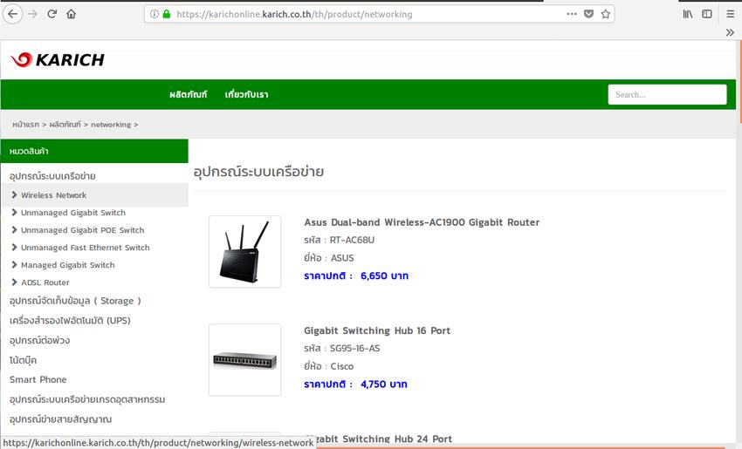Open Unmanaged Gigabit Switch subcategory

[x=73, y=213]
